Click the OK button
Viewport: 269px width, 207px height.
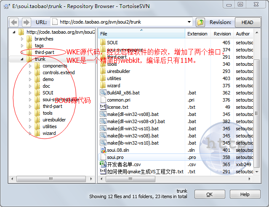tap(210, 194)
